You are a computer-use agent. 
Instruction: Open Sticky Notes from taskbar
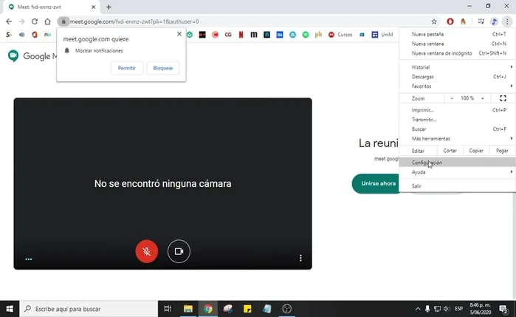[x=247, y=309]
